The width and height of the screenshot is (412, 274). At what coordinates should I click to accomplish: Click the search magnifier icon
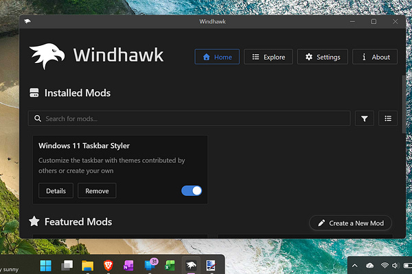(x=38, y=119)
